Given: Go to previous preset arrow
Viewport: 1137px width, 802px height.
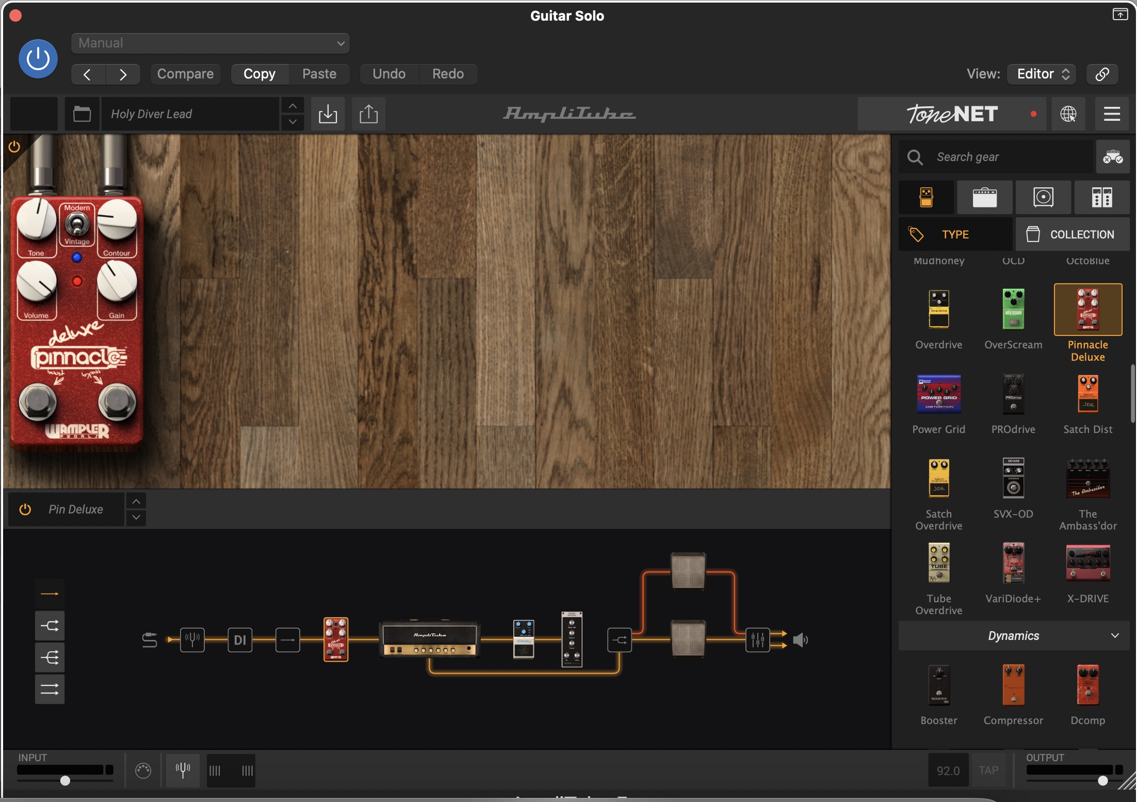Looking at the screenshot, I should coord(88,74).
